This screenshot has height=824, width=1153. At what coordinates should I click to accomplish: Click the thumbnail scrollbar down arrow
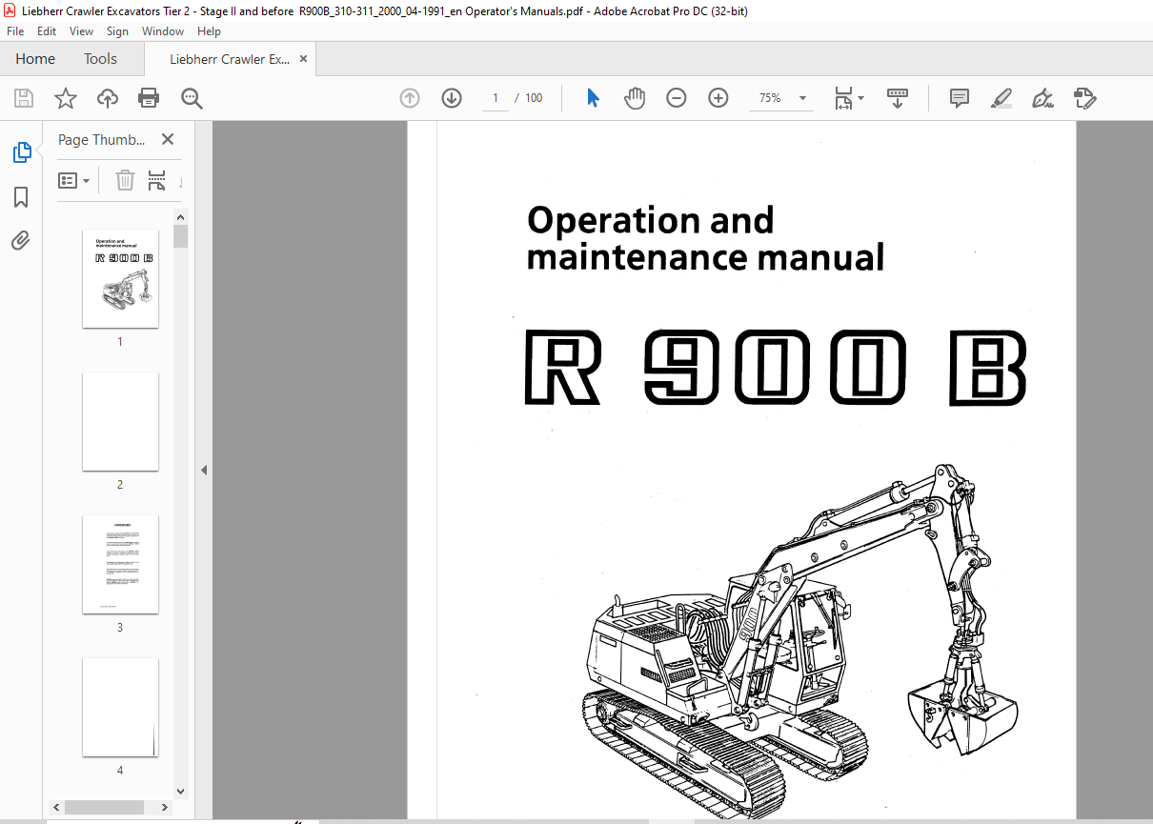pyautogui.click(x=180, y=791)
